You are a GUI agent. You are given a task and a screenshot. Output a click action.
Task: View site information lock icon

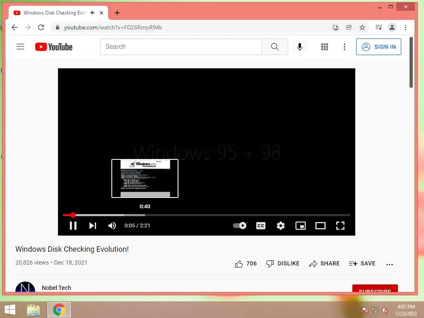point(57,27)
